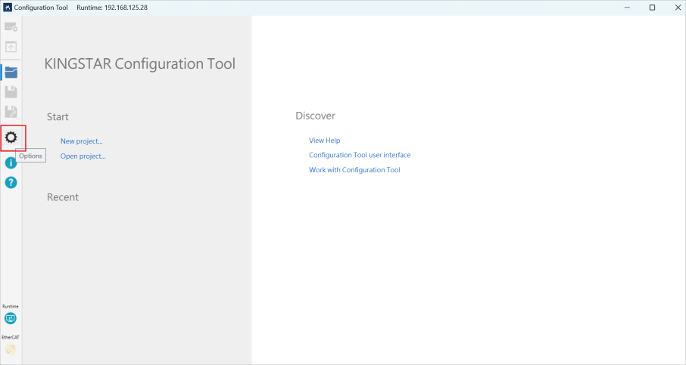Click the KINGSTAR Configuration Tool title
Viewport: 686px width, 365px height.
click(139, 63)
